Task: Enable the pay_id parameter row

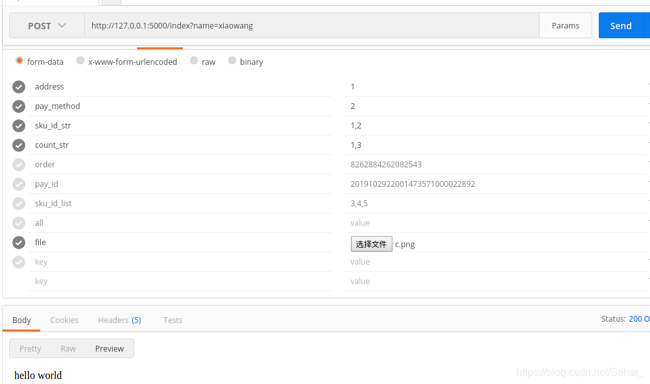Action: click(19, 184)
